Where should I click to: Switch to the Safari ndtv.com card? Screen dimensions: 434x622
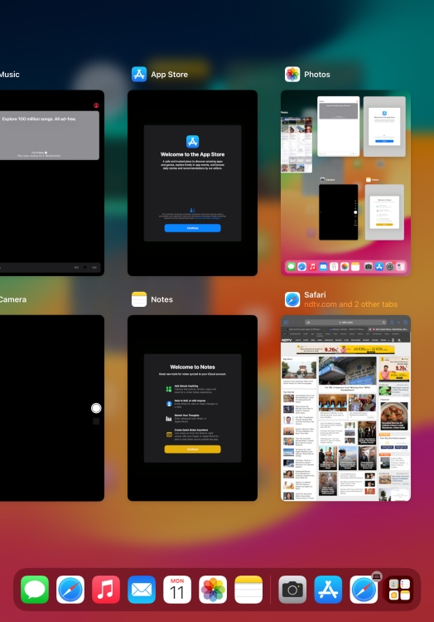coord(345,408)
